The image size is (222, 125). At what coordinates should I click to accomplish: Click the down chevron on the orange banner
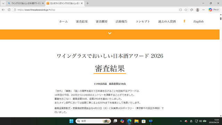coord(110,33)
